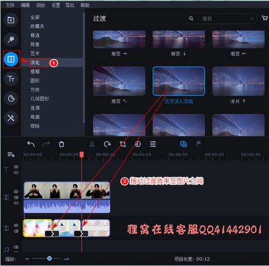
Task: Split clip with the scissors icon
Action: tap(92, 144)
